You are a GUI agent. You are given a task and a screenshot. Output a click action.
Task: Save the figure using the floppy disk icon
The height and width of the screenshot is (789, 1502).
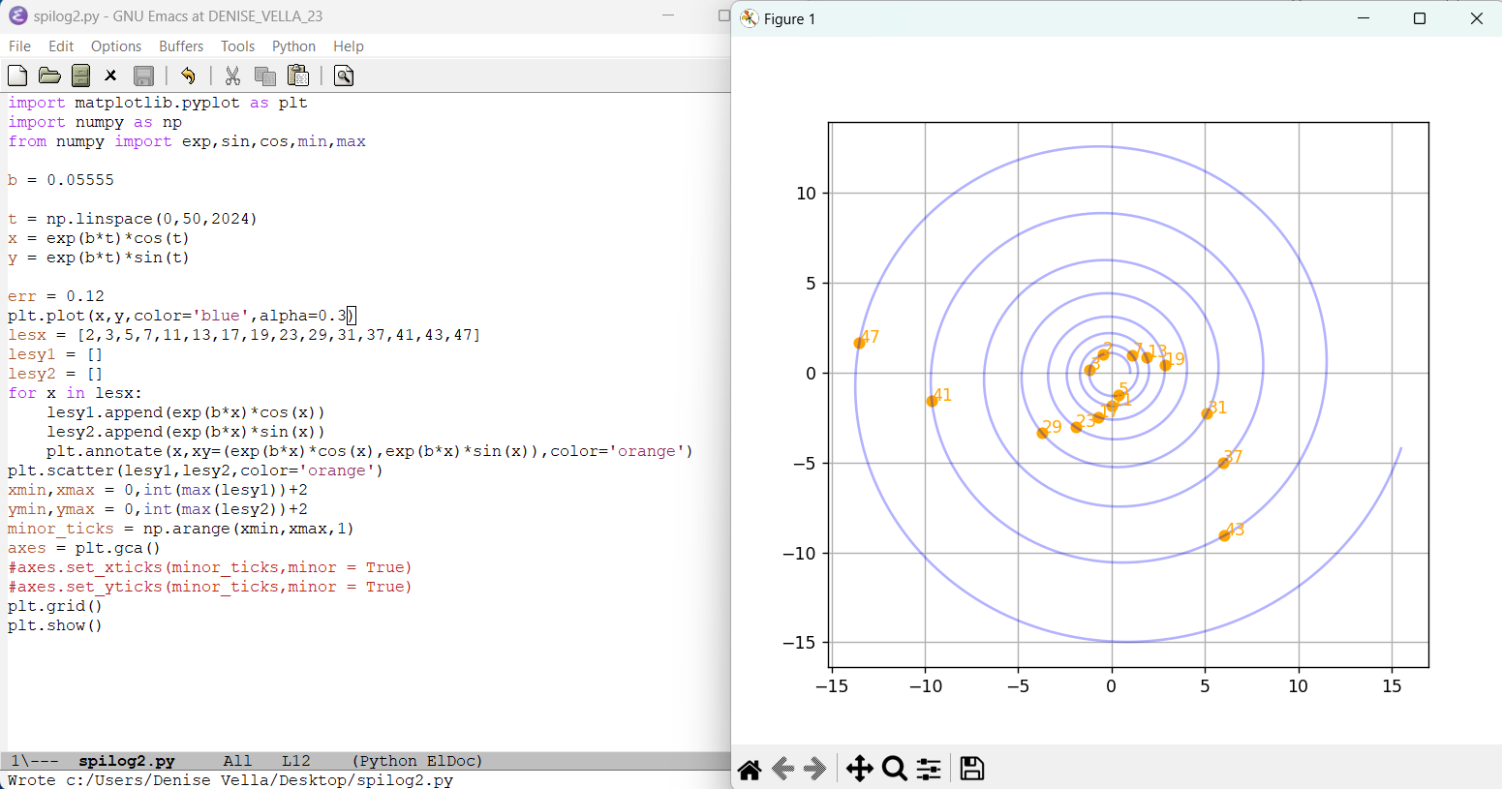pos(971,769)
